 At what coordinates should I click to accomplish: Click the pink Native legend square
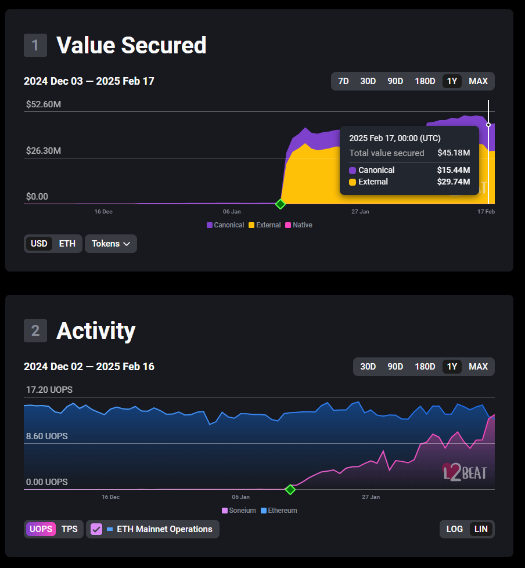coord(288,225)
